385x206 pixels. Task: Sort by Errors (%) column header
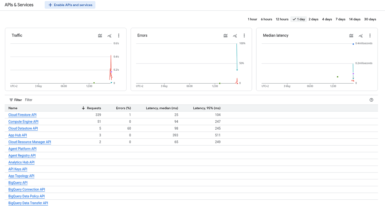click(123, 108)
